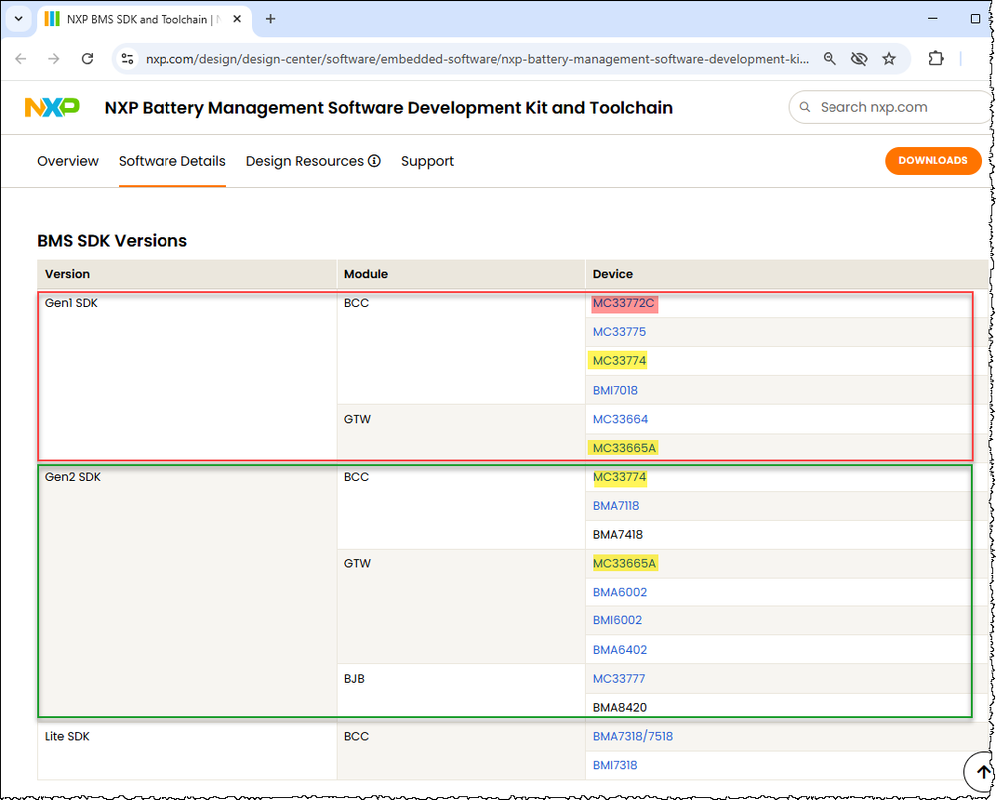Open the browser extensions icon
Viewport: 996px width, 800px height.
[935, 59]
